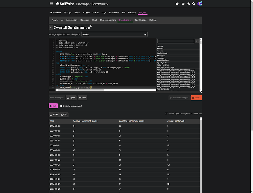Open the Ratings sub-tab
Image resolution: width=253 pixels, height=193 pixels.
(x=153, y=20)
